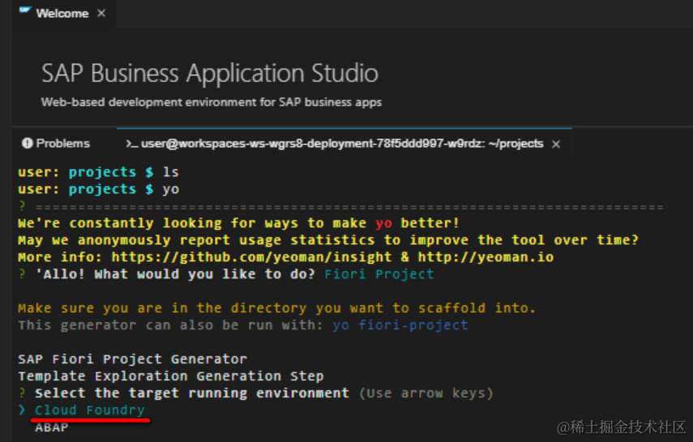
Task: Click the 'projects $ yo' command line
Action: 98,189
